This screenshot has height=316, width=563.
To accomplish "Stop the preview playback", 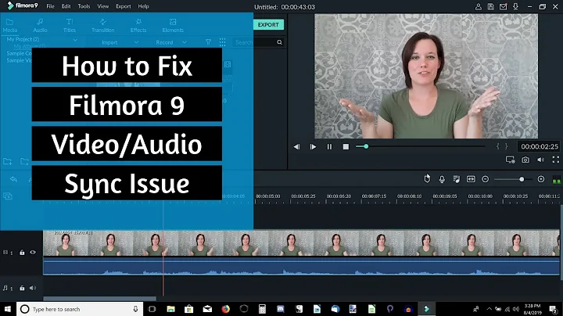I will pos(346,146).
